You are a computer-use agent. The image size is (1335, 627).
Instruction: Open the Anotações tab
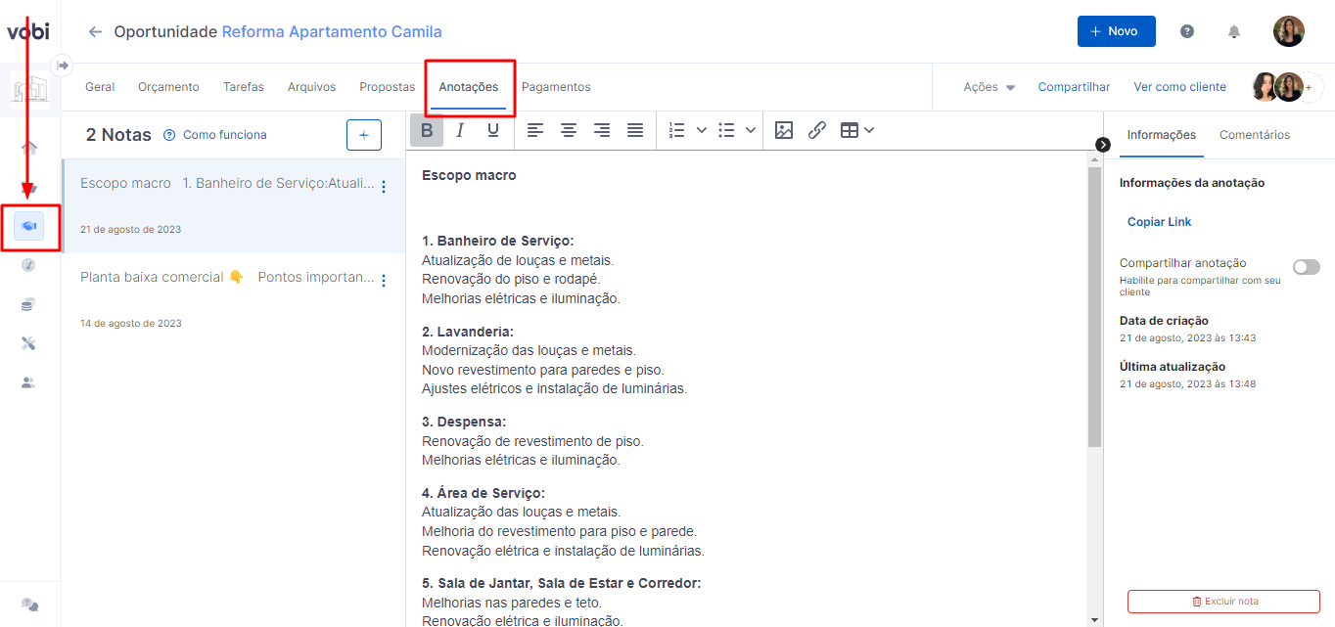(469, 87)
